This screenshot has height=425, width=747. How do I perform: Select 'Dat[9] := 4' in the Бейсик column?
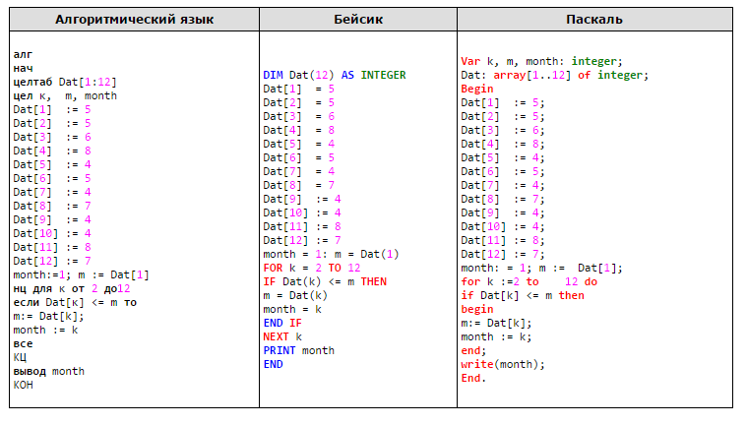(x=302, y=199)
